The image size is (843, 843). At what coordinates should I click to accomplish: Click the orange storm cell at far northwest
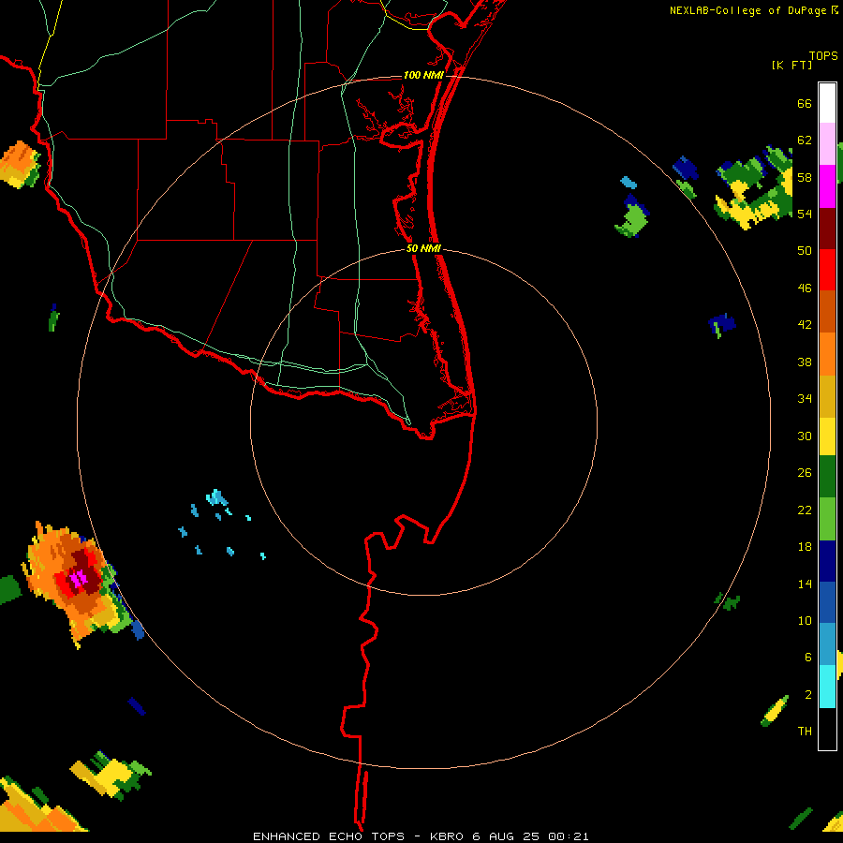coord(20,165)
